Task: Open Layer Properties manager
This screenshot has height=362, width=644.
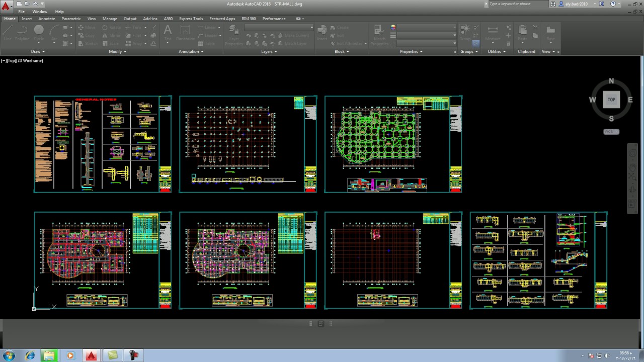Action: (x=234, y=35)
